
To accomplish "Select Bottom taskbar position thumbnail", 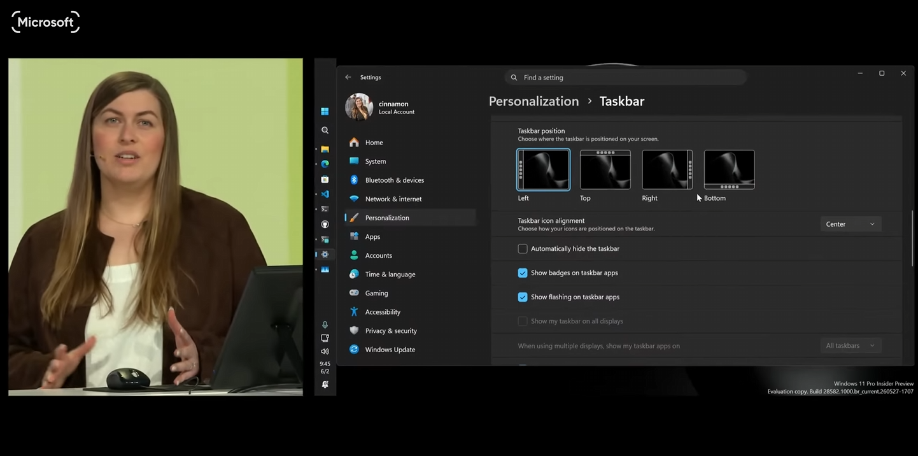I will point(730,169).
